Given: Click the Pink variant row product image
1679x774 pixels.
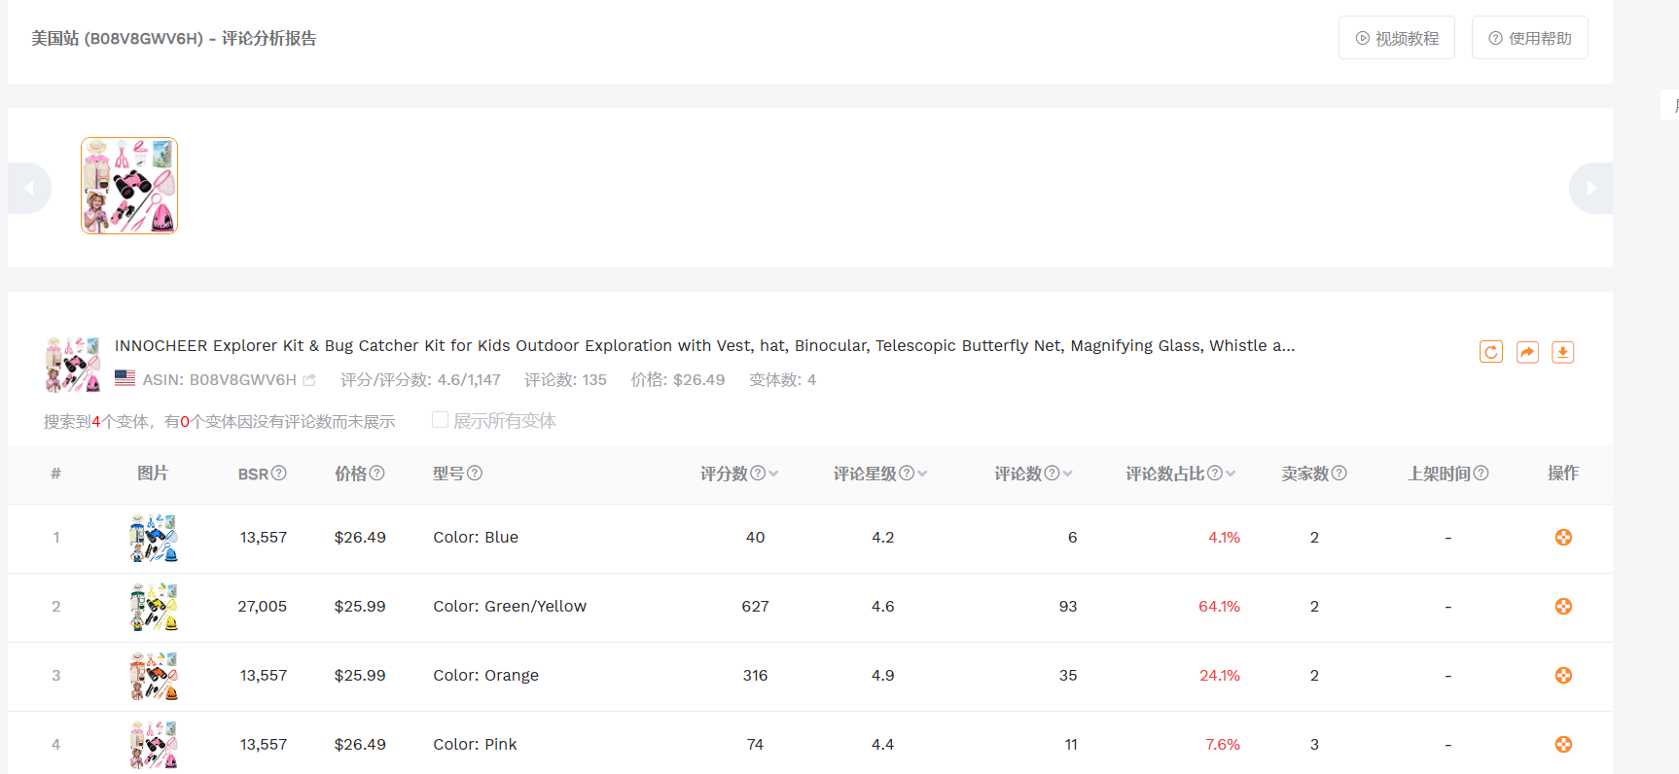Looking at the screenshot, I should point(154,746).
